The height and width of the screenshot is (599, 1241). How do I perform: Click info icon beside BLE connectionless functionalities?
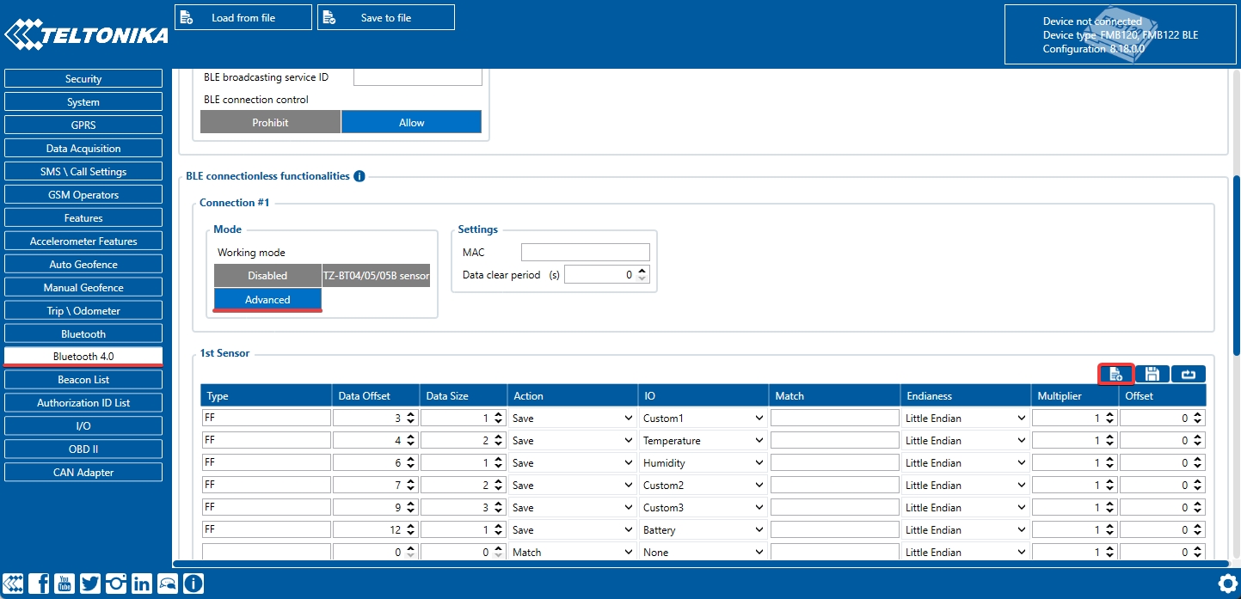359,176
